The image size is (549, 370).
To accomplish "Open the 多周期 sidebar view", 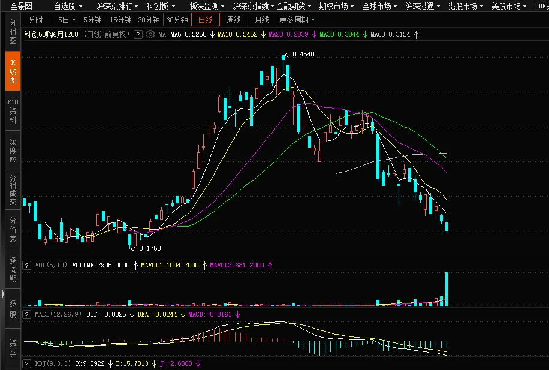I will tap(13, 269).
